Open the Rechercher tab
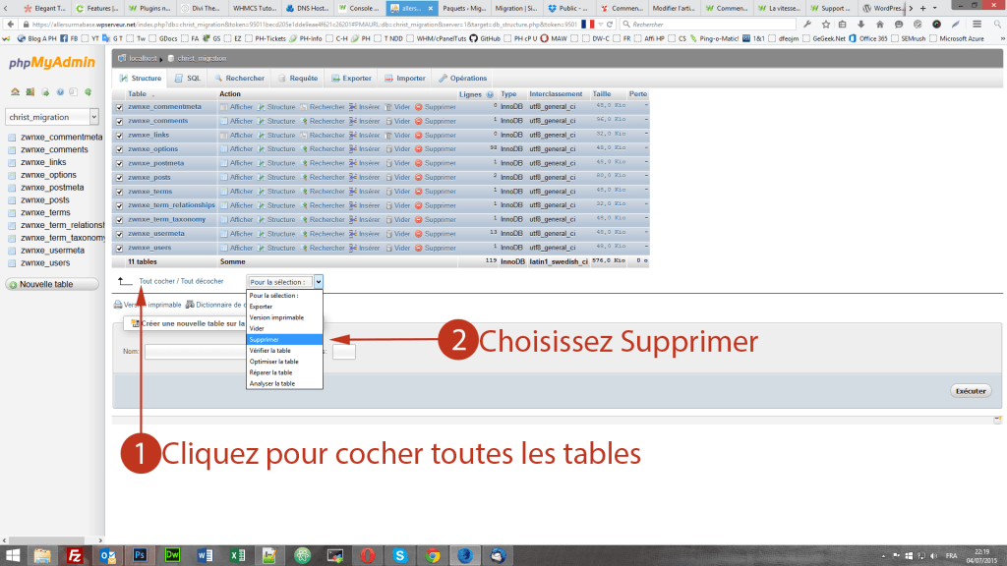Image resolution: width=1007 pixels, height=566 pixels. click(240, 79)
